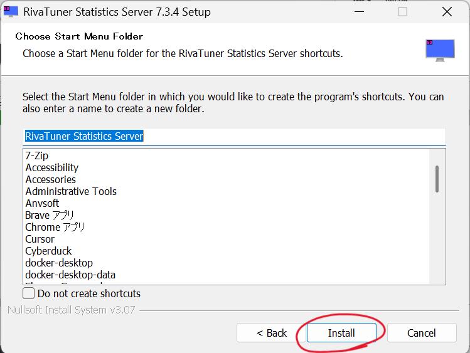
Task: Maximize the setup window
Action: (402, 12)
